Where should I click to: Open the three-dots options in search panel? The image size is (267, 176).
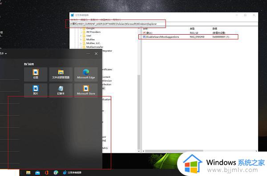coord(88,54)
